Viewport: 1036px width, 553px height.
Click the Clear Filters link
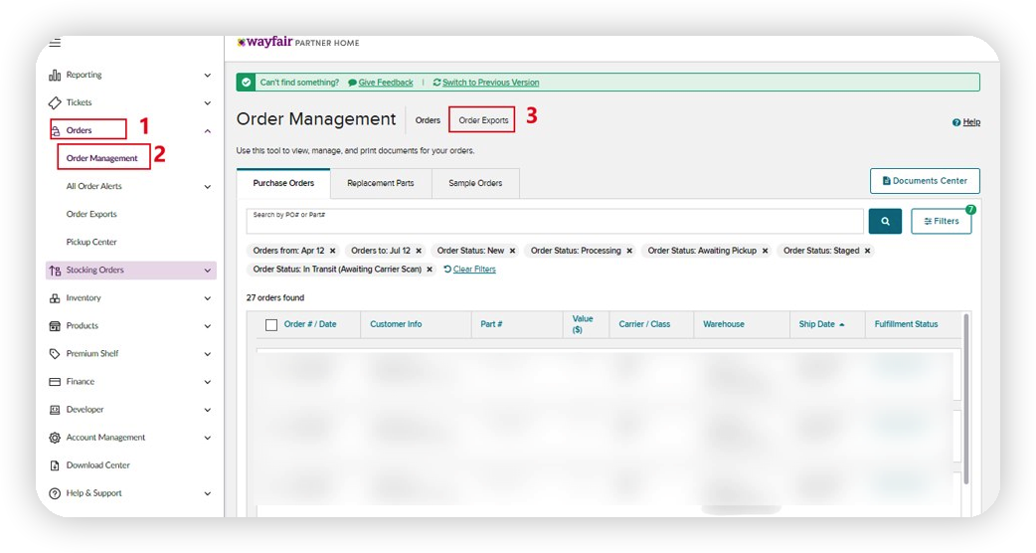click(473, 270)
